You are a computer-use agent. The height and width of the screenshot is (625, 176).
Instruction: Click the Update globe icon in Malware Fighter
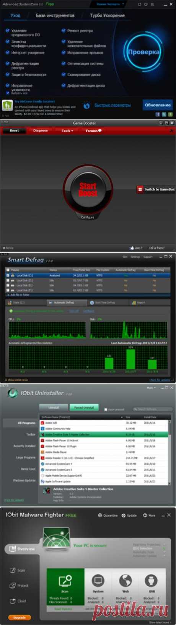point(124,515)
